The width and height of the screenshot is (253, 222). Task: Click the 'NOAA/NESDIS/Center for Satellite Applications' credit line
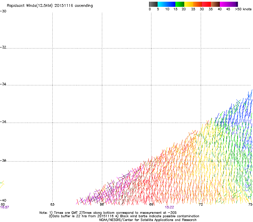click(148, 220)
